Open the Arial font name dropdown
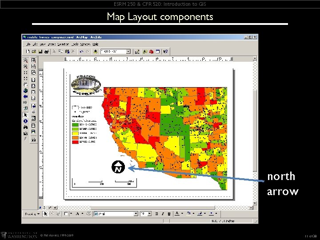The image size is (320, 240). [x=136, y=214]
